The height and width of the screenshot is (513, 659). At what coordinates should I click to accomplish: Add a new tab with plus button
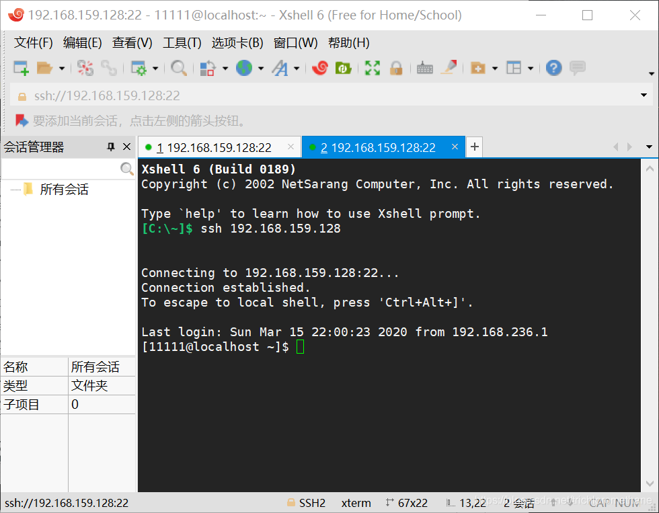pos(475,147)
